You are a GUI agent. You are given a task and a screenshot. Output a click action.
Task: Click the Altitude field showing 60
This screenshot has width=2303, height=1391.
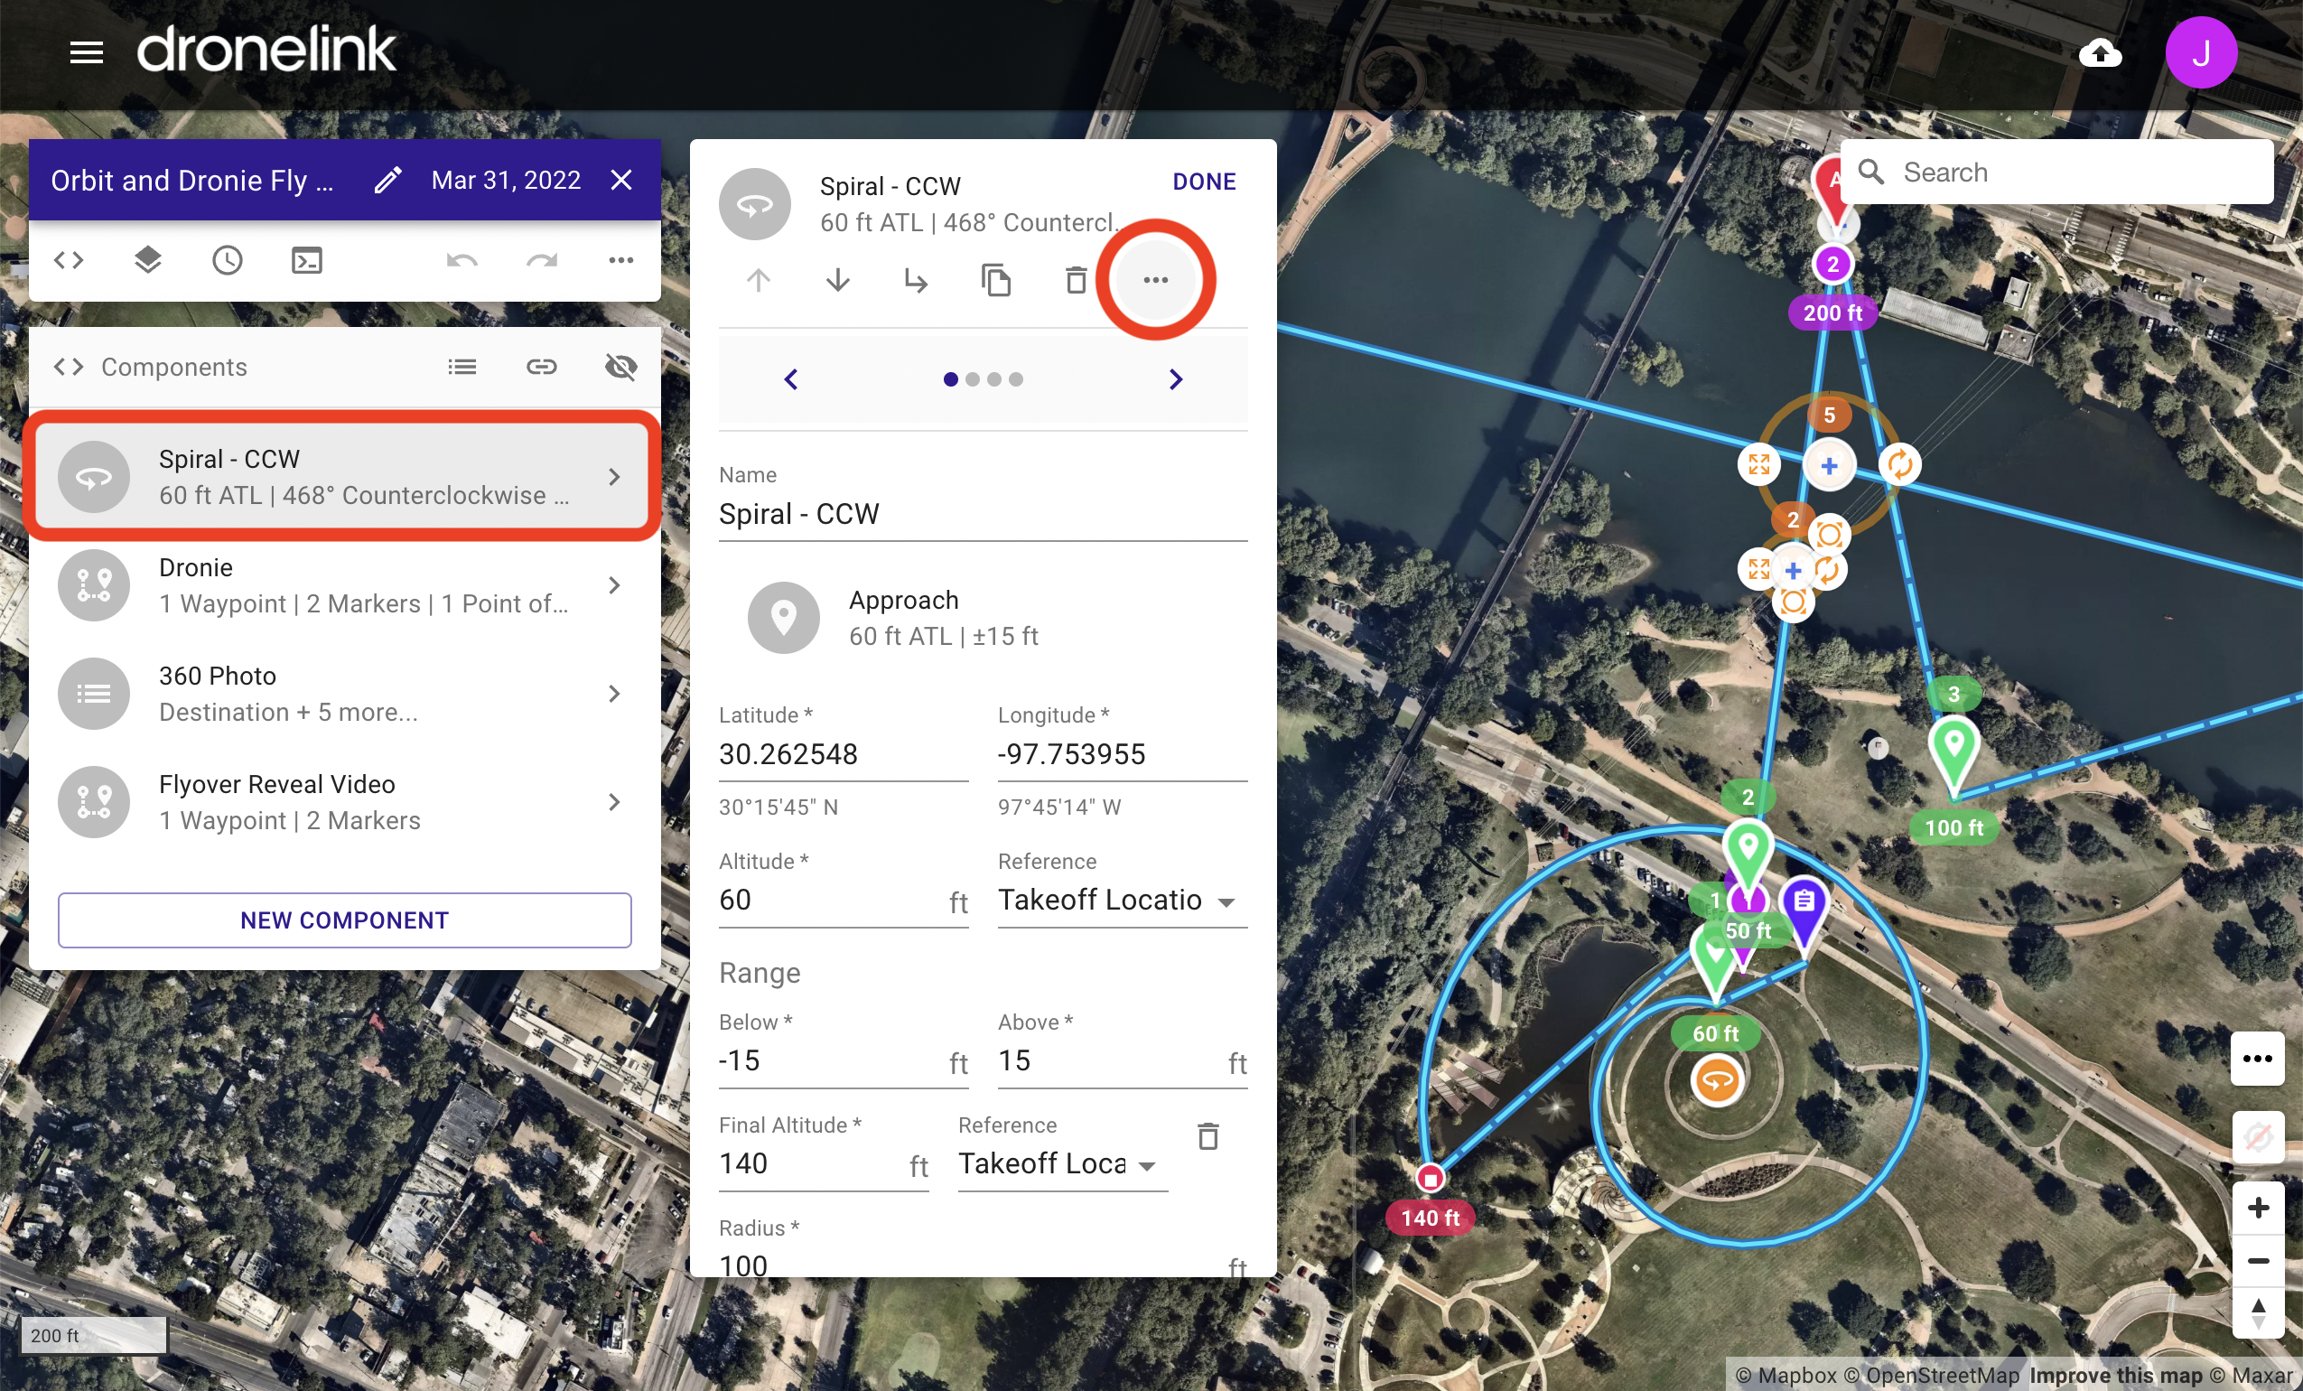843,901
